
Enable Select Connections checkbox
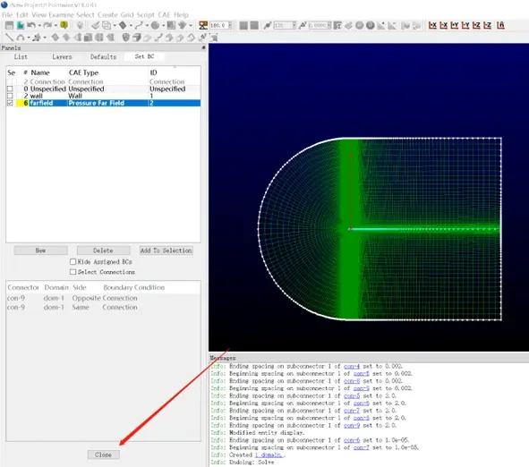[73, 272]
